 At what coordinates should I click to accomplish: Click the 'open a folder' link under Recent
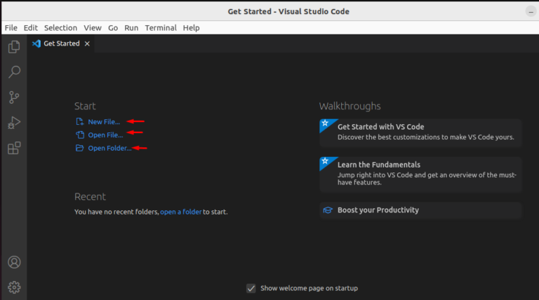(181, 212)
